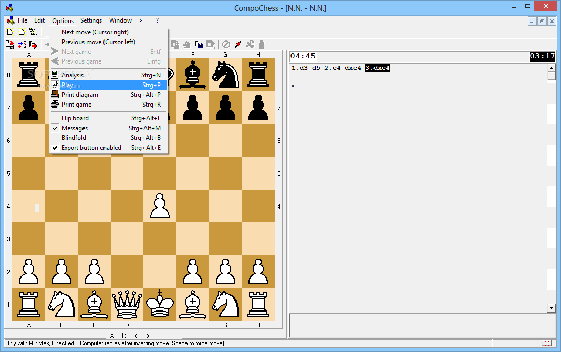Toggle the checked Messages option
The width and height of the screenshot is (561, 352).
pyautogui.click(x=109, y=128)
